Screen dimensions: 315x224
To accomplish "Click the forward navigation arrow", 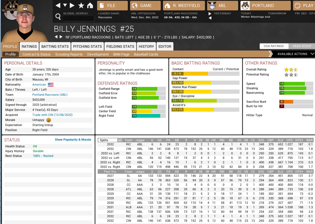I will (72, 6).
